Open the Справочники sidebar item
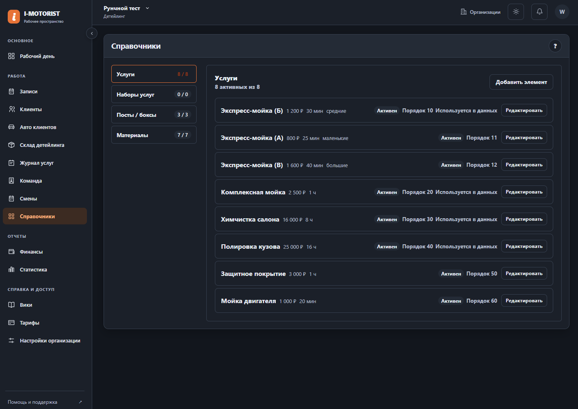The height and width of the screenshot is (409, 578). [45, 216]
